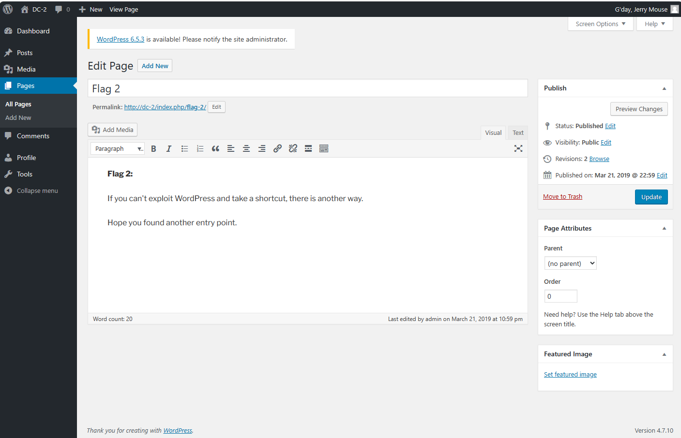This screenshot has height=438, width=681.
Task: Edit the Public visibility setting
Action: click(x=606, y=142)
